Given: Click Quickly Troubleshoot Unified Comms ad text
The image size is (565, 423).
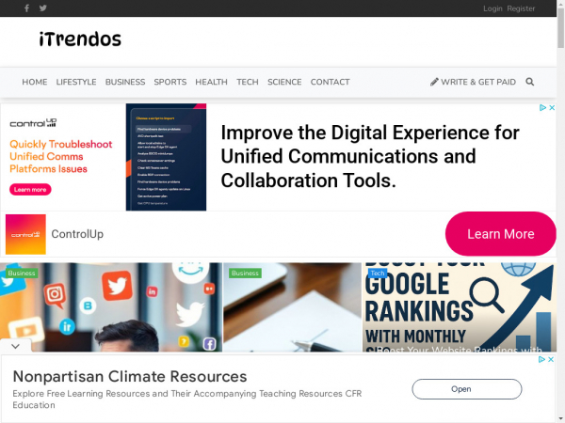Looking at the screenshot, I should (x=60, y=156).
